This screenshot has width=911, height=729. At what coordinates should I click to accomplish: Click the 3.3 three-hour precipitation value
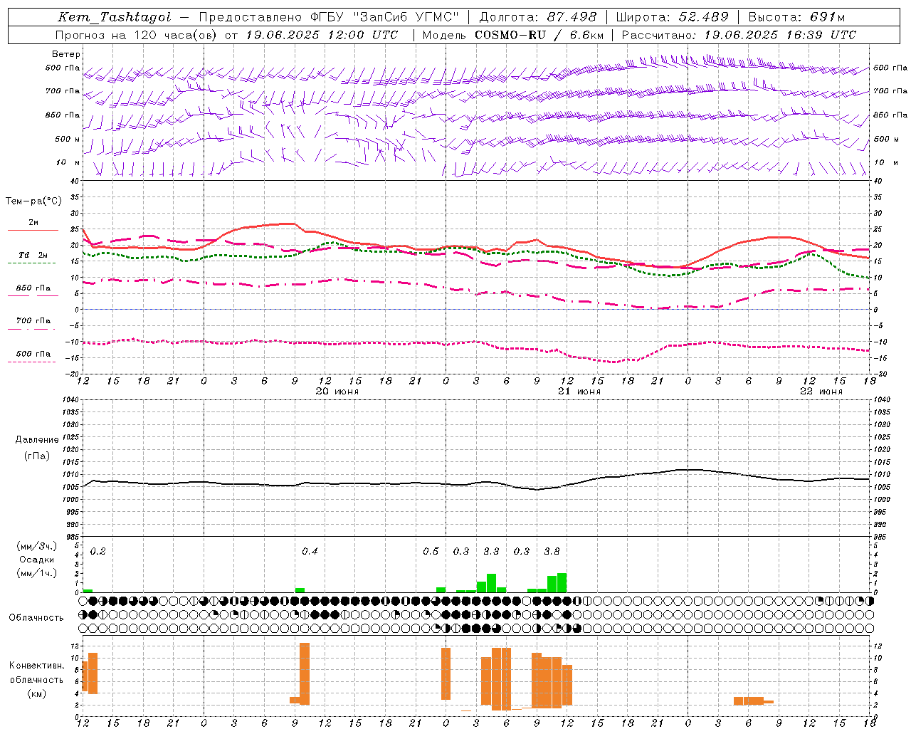pyautogui.click(x=491, y=551)
